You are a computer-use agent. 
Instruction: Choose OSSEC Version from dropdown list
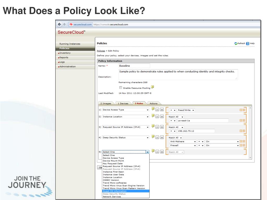click(x=126, y=180)
